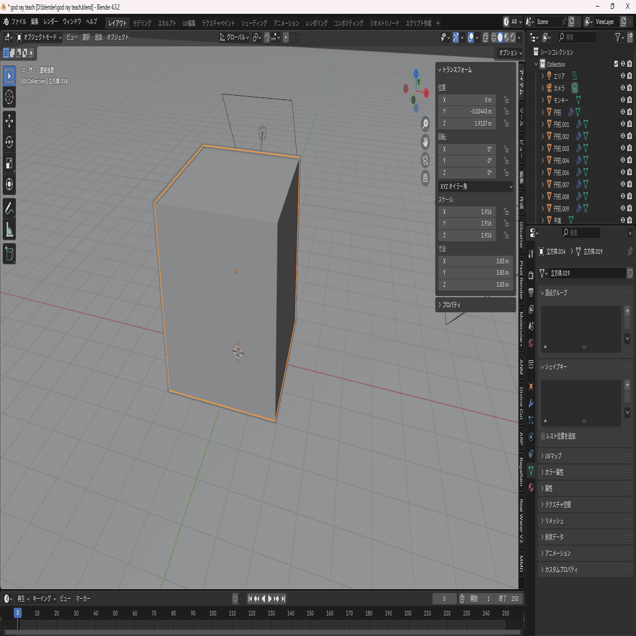Click the オプション button in viewport

coord(510,53)
